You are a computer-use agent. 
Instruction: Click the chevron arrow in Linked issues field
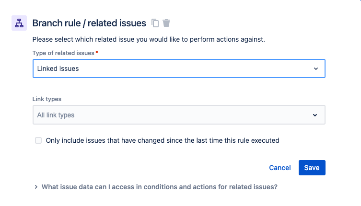[316, 69]
